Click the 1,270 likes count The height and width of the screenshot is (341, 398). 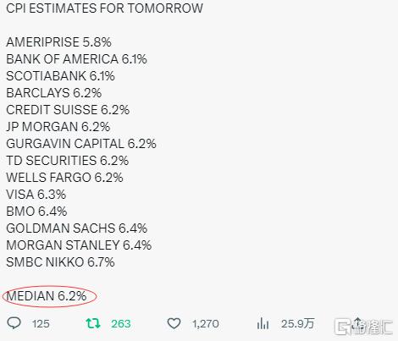point(206,324)
